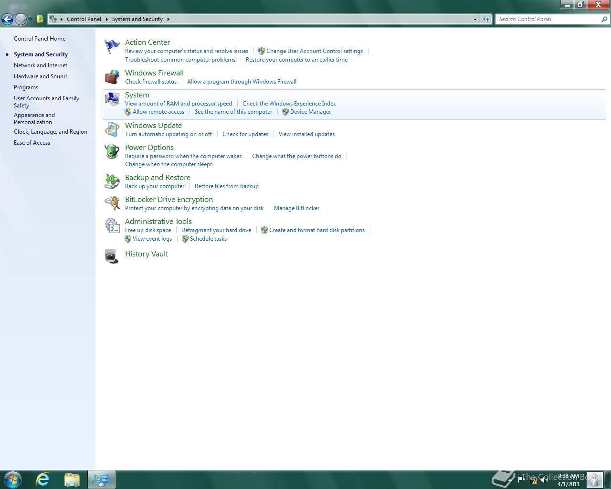Open the recent pages dropdown arrow
The height and width of the screenshot is (489, 611).
(30, 20)
